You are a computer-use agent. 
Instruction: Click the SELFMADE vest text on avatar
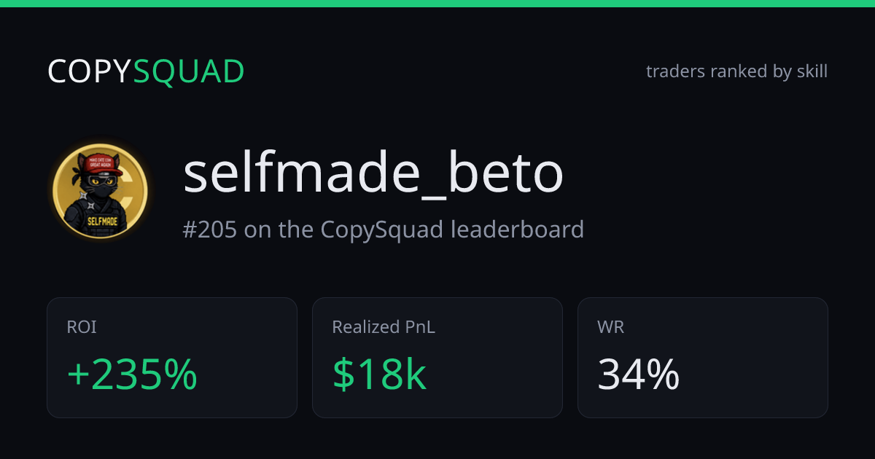pos(101,219)
